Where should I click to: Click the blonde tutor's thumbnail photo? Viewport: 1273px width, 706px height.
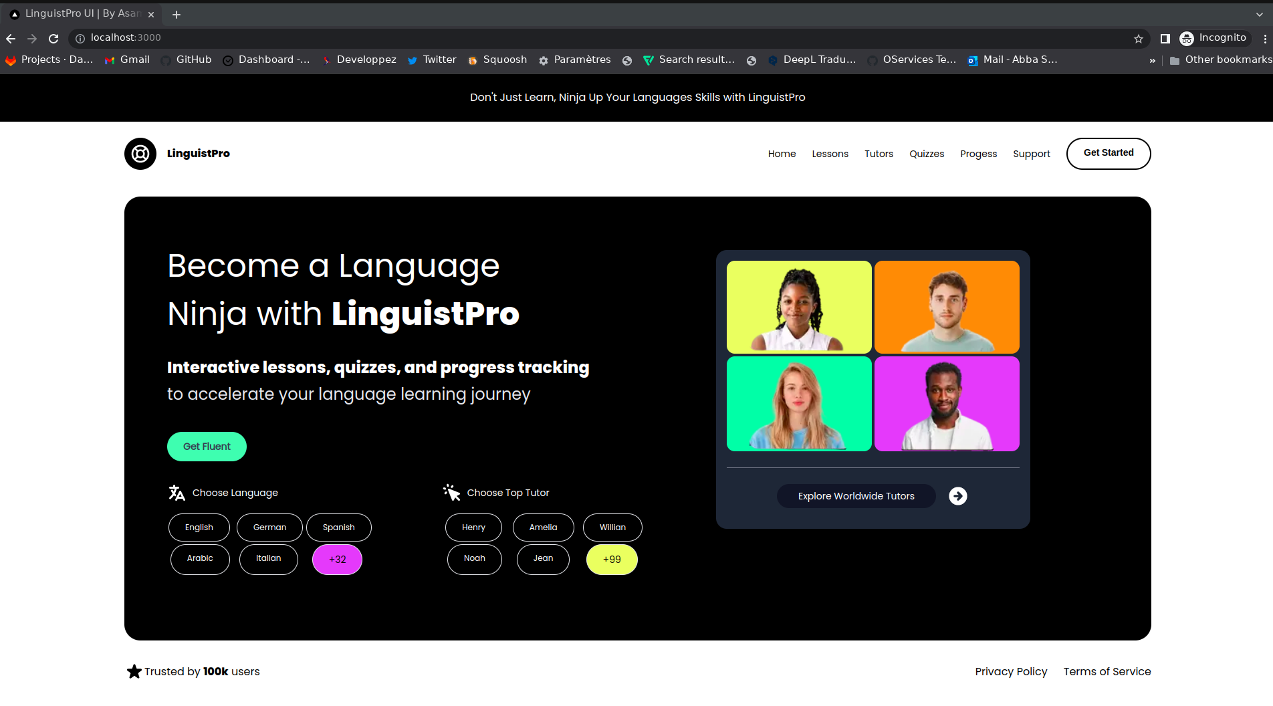click(799, 404)
